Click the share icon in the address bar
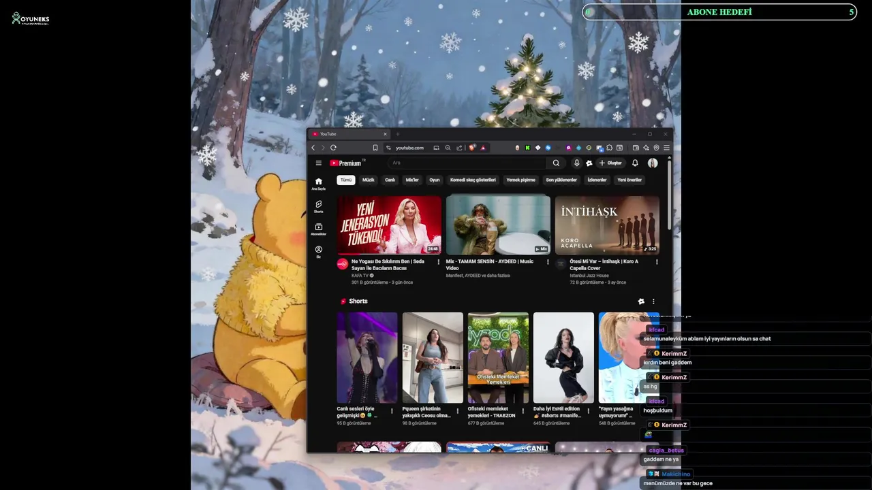The image size is (872, 490). pyautogui.click(x=459, y=148)
